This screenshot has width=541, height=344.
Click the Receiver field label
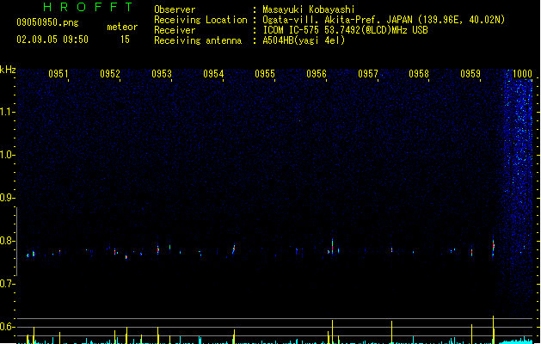click(175, 30)
